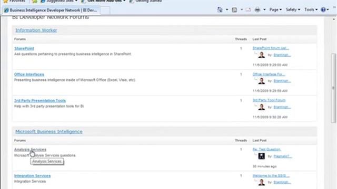
Task: Open the Analysis Services forum link
Action: (x=30, y=149)
